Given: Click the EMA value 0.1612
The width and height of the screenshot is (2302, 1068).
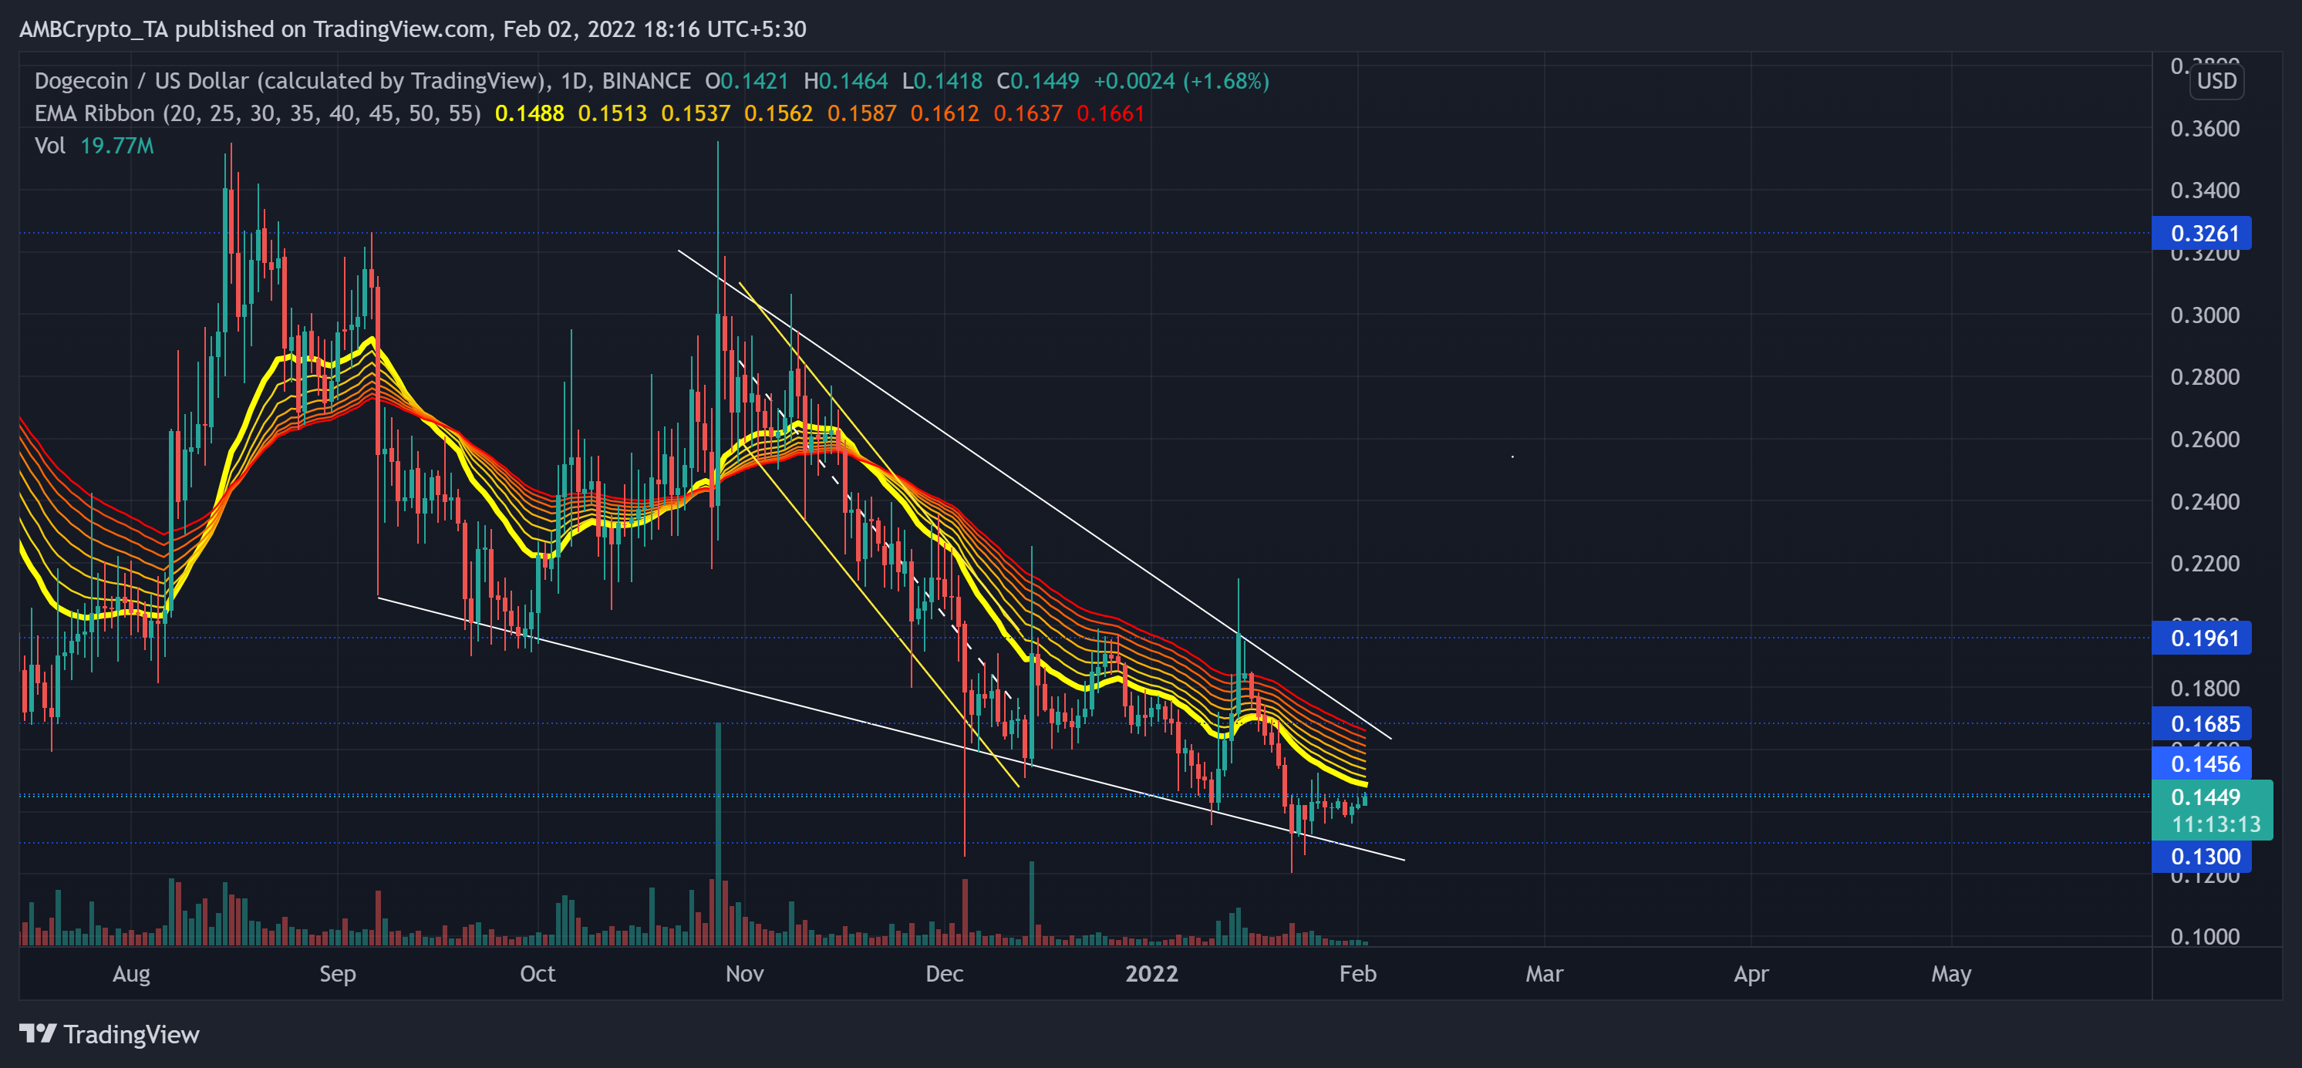Looking at the screenshot, I should point(945,113).
